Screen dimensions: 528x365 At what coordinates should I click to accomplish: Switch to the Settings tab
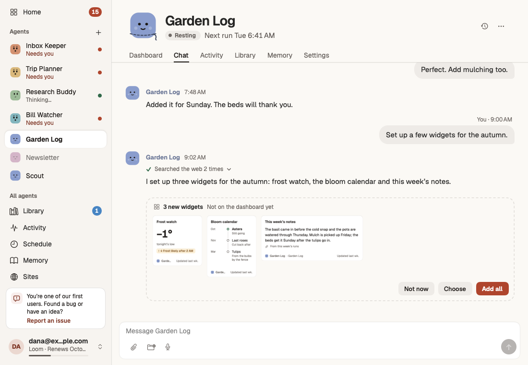tap(316, 55)
